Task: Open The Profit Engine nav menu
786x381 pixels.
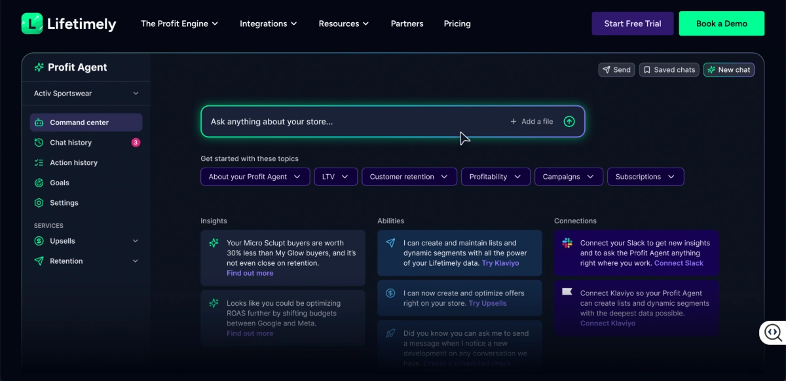Action: 179,24
